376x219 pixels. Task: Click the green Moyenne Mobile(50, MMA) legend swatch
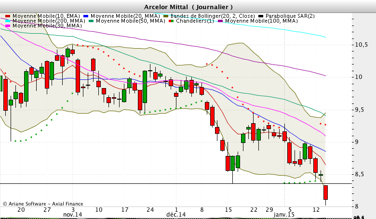(91, 21)
